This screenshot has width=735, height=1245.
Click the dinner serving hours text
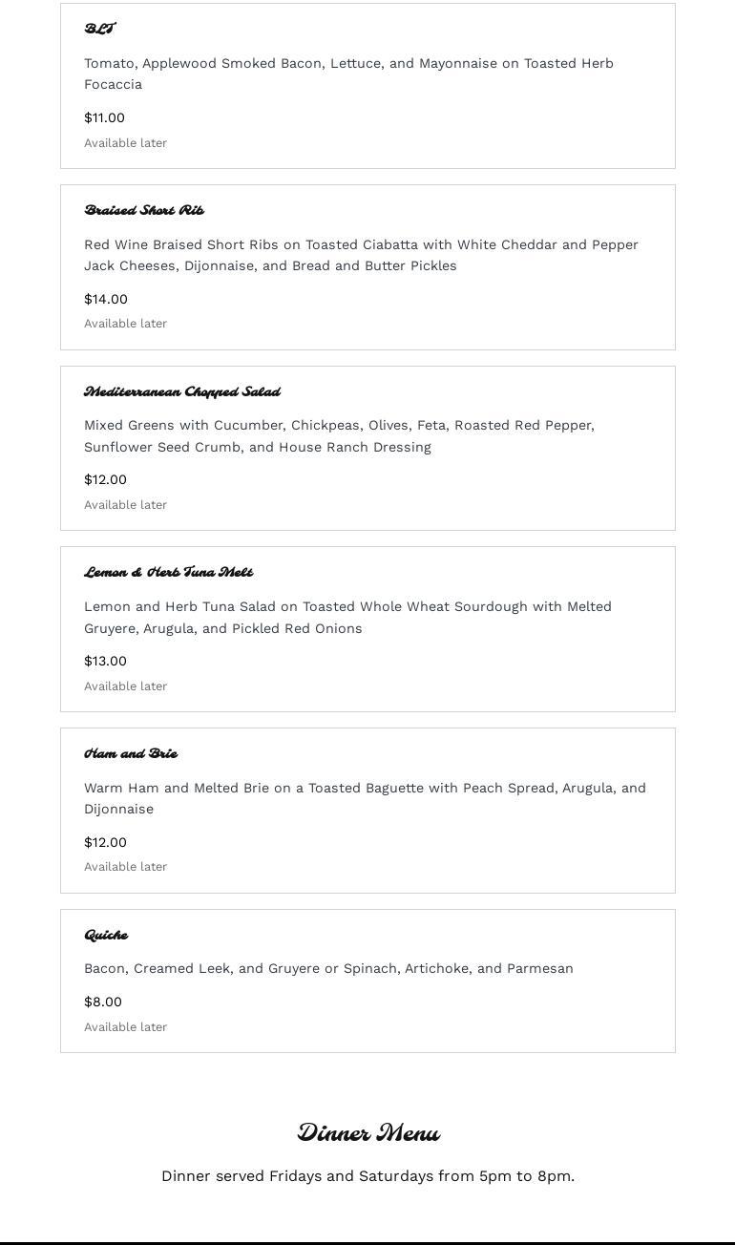pos(367,1176)
